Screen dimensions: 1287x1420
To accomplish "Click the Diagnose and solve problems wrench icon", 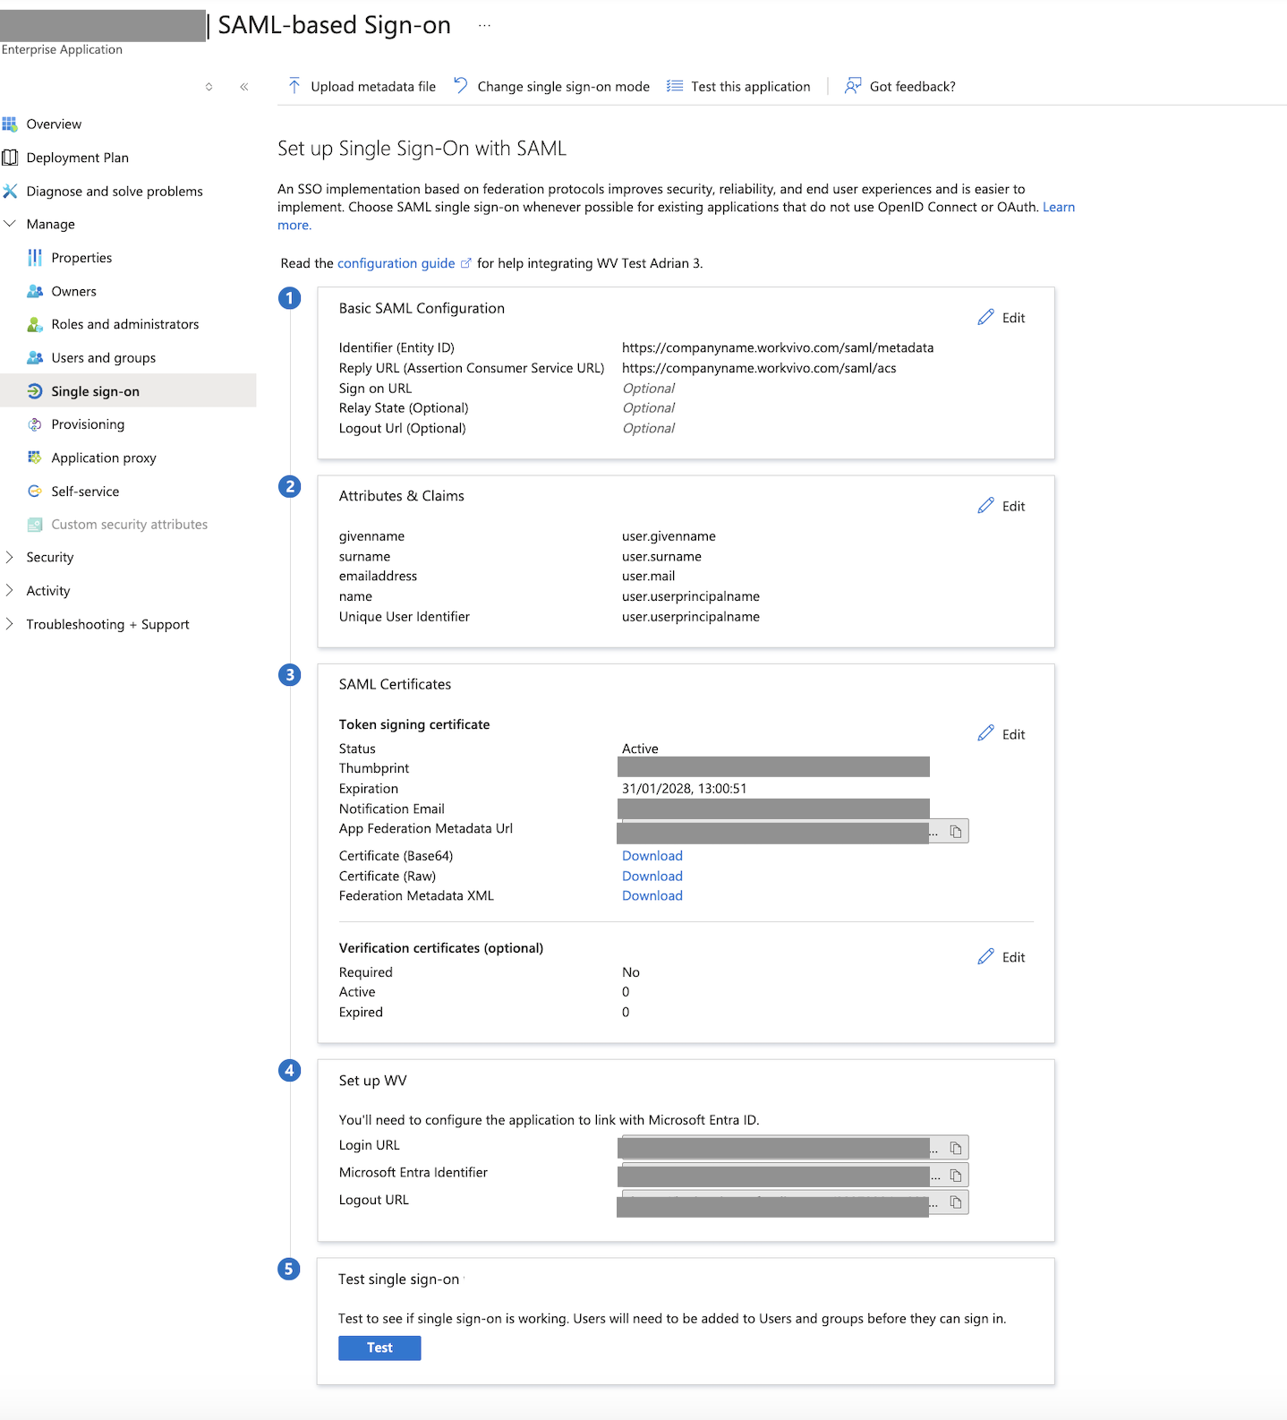I will [x=10, y=191].
